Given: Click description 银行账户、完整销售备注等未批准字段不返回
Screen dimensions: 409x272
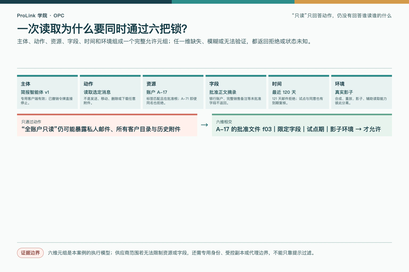Looking at the screenshot, I should pyautogui.click(x=235, y=101).
